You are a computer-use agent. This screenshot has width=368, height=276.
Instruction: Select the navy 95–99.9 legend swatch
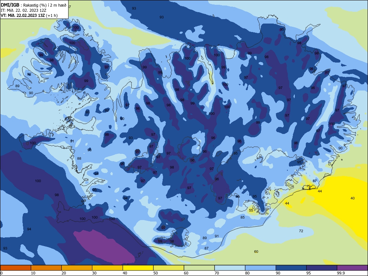point(322,268)
